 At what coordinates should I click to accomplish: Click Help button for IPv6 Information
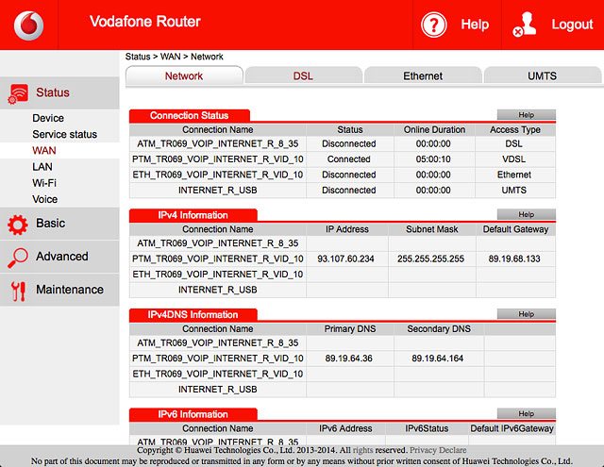pos(527,413)
